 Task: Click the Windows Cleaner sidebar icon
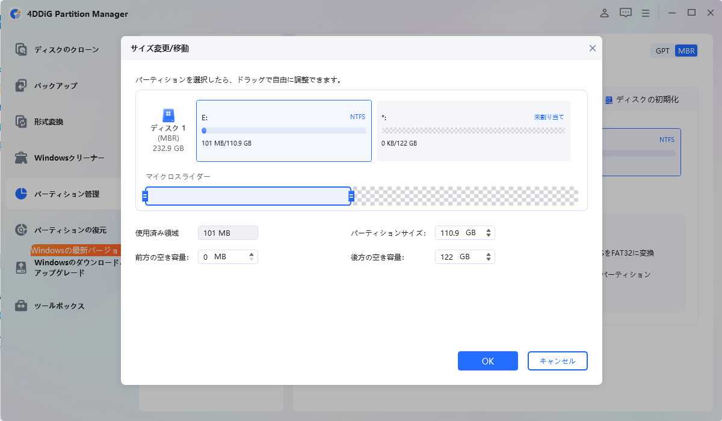(x=21, y=158)
